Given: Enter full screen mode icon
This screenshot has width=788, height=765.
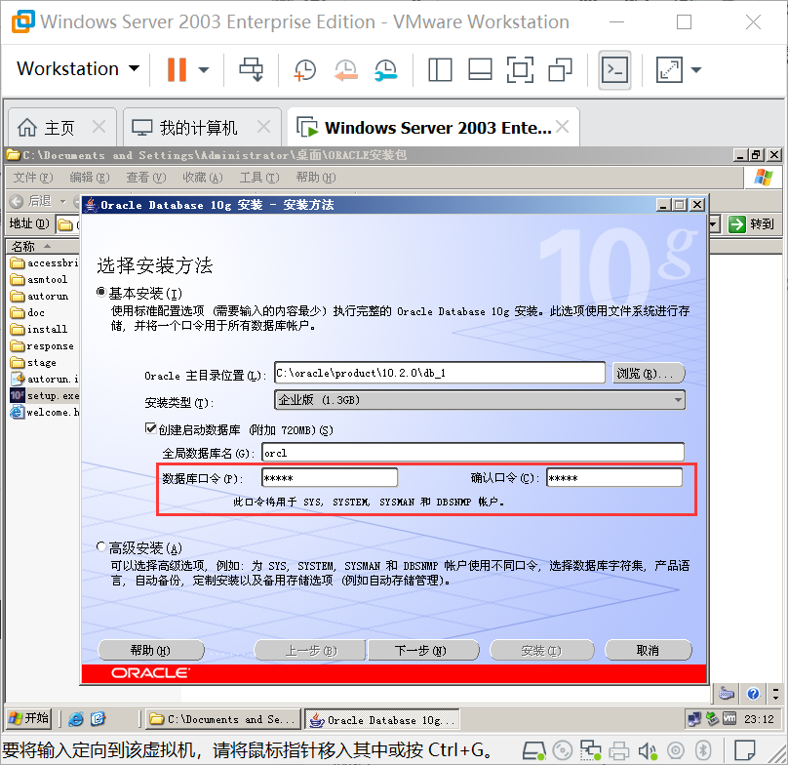Looking at the screenshot, I should tap(520, 69).
